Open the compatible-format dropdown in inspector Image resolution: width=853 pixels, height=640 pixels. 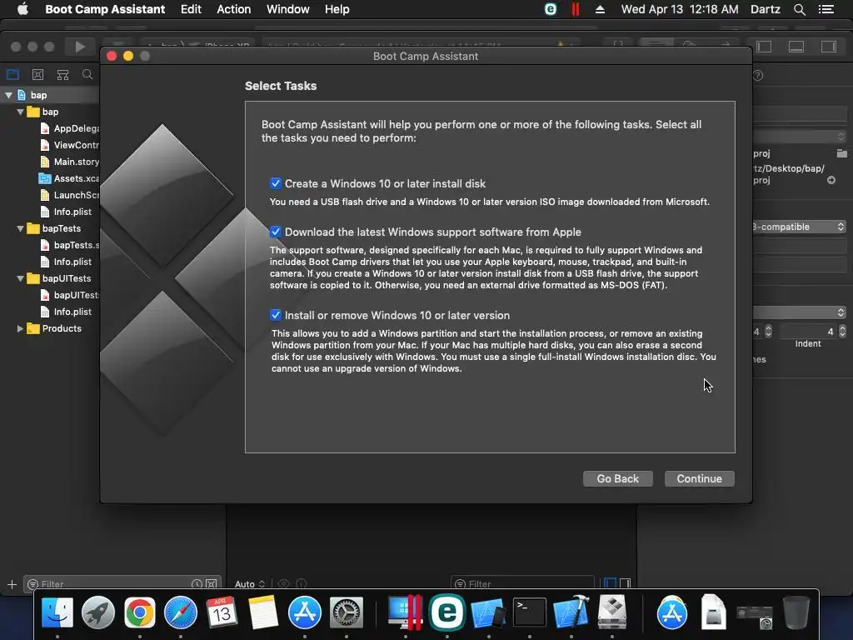tap(800, 227)
